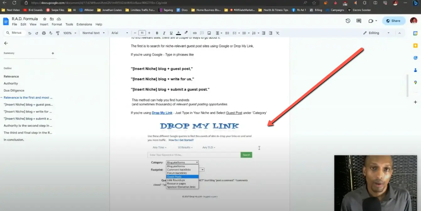The height and width of the screenshot is (211, 421).
Task: Toggle italic formatting
Action: coord(164,33)
